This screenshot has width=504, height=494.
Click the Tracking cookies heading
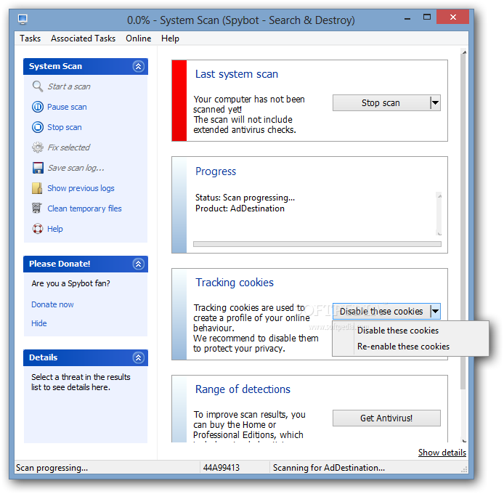pyautogui.click(x=235, y=283)
